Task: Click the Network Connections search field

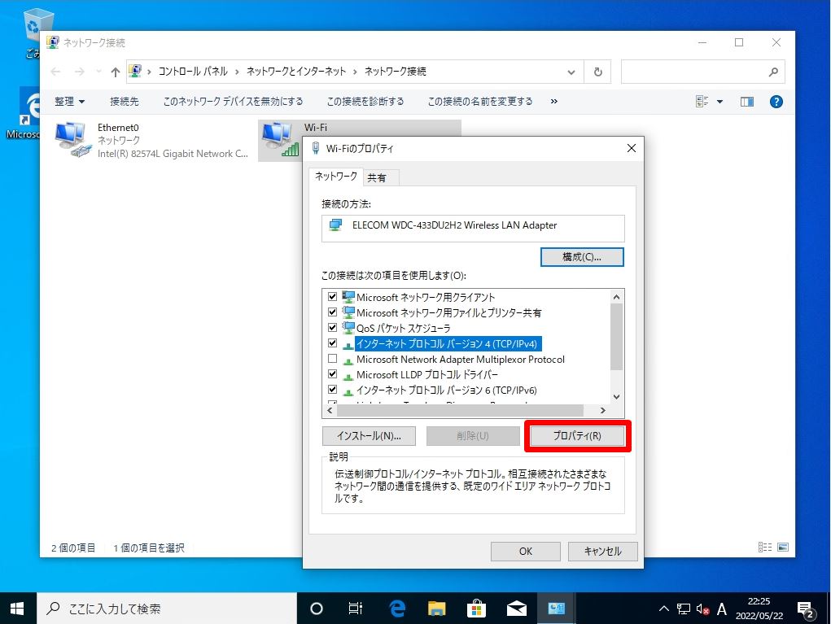Action: [702, 72]
